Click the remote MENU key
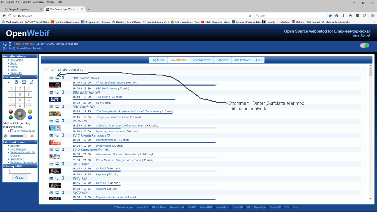The width and height of the screenshot is (377, 212). (12, 105)
